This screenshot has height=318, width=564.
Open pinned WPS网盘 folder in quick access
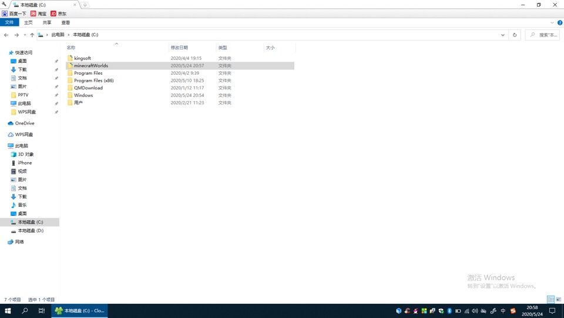coord(27,112)
